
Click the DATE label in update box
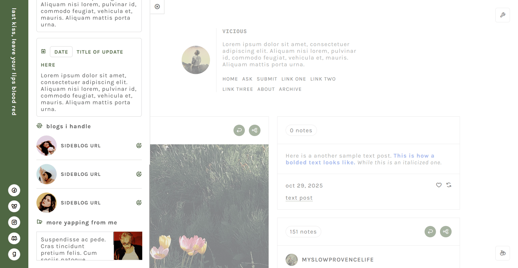[61, 52]
